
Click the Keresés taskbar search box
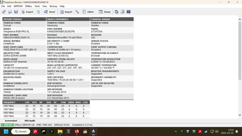click(x=21, y=131)
